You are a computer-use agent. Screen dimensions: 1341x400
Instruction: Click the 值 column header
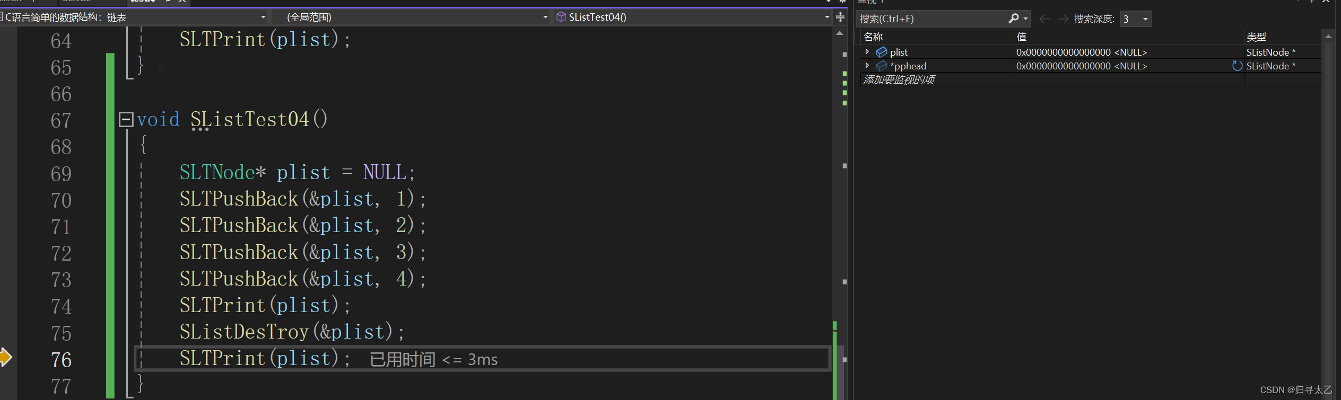(x=1129, y=37)
